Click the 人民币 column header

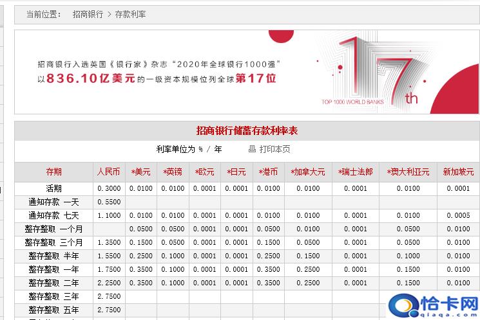(x=109, y=172)
